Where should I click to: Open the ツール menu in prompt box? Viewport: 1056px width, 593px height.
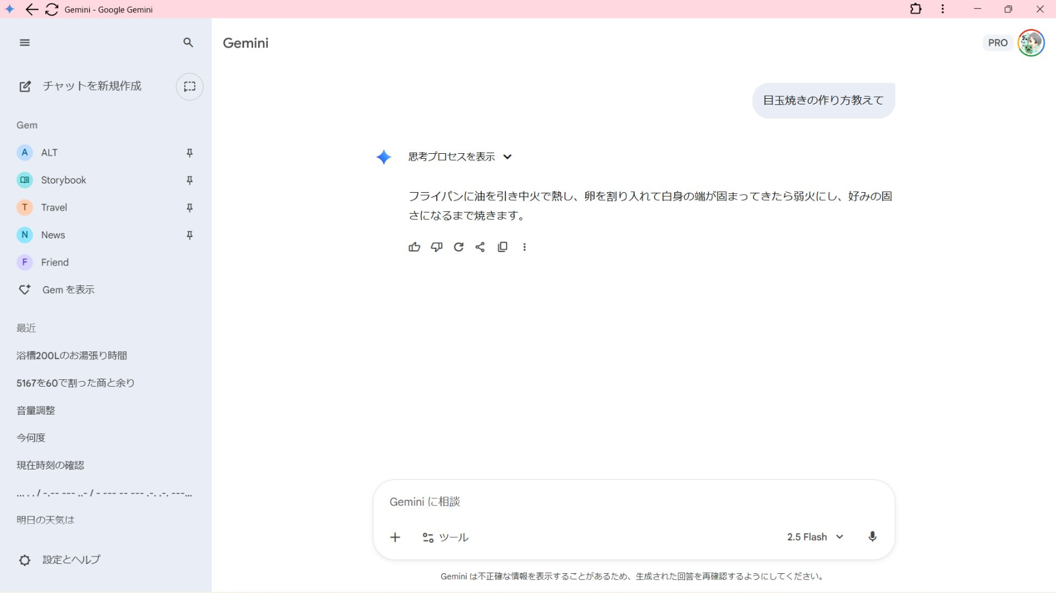click(x=445, y=537)
